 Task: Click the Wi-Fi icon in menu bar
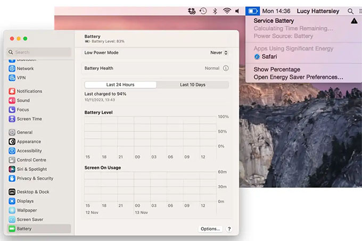[x=227, y=11]
